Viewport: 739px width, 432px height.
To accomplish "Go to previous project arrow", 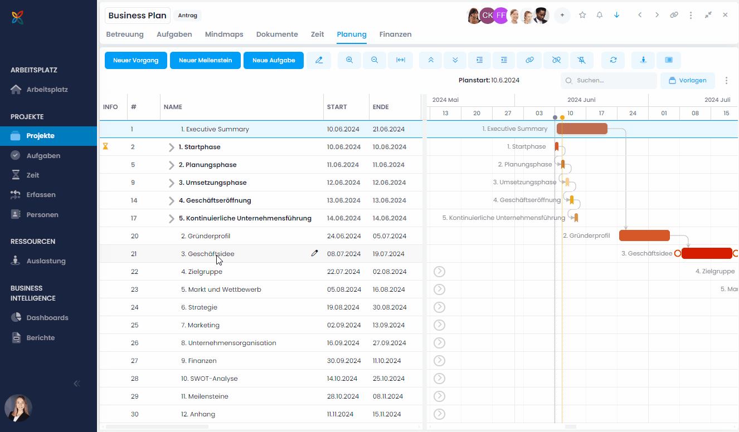I will (x=640, y=15).
